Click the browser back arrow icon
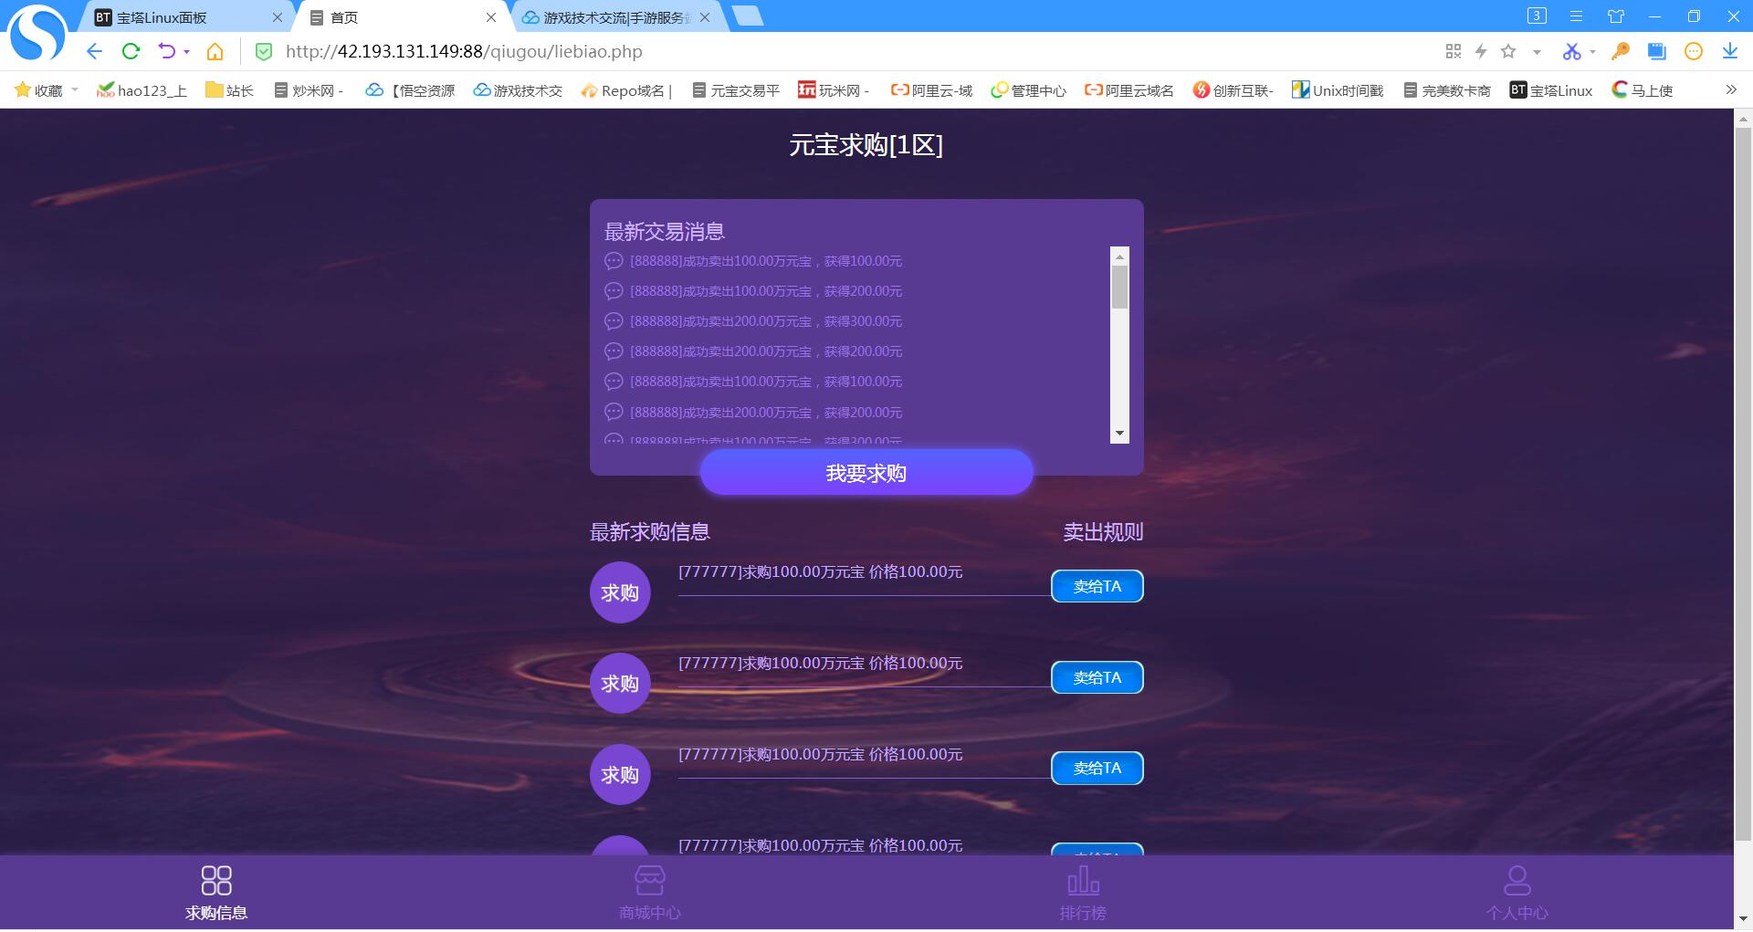1753x932 pixels. tap(94, 51)
